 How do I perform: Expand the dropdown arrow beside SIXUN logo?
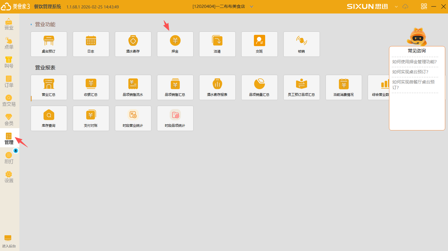[x=396, y=7]
